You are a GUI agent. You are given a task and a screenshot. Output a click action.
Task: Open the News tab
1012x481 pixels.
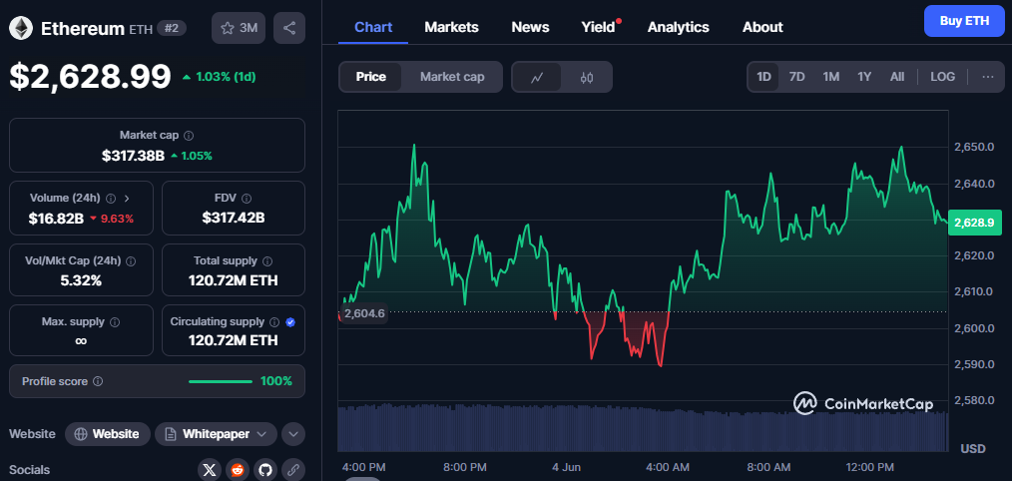(530, 27)
